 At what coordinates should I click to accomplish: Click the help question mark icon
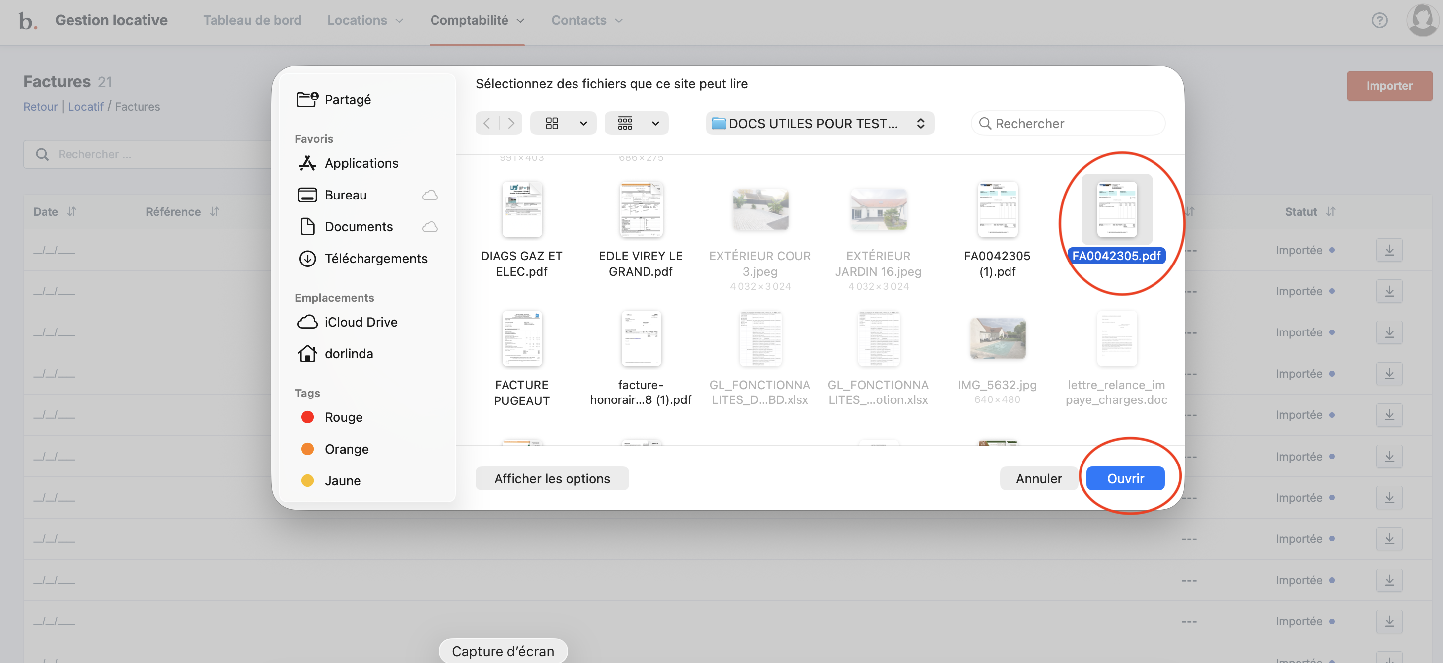tap(1379, 21)
